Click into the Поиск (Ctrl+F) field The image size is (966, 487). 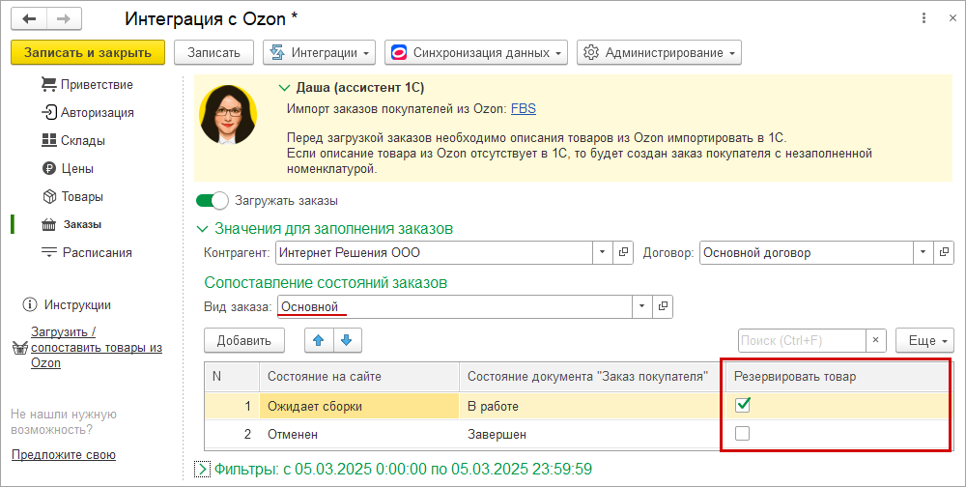(802, 340)
